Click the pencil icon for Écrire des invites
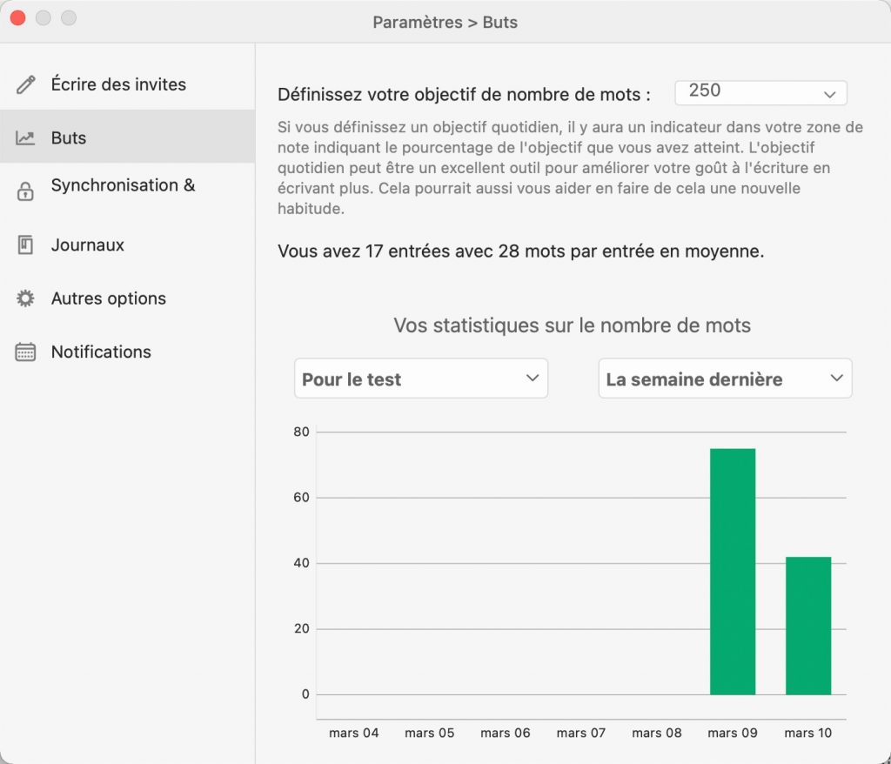This screenshot has width=891, height=764. click(25, 84)
